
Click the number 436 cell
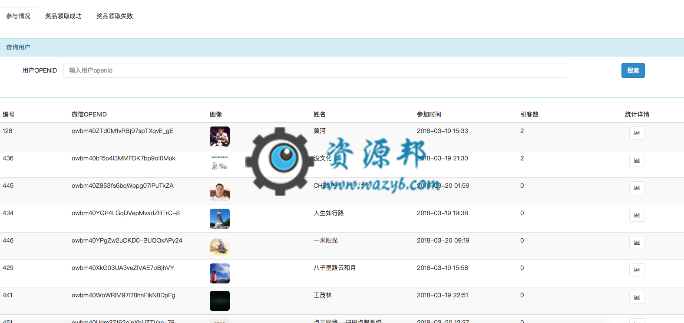tap(8, 158)
